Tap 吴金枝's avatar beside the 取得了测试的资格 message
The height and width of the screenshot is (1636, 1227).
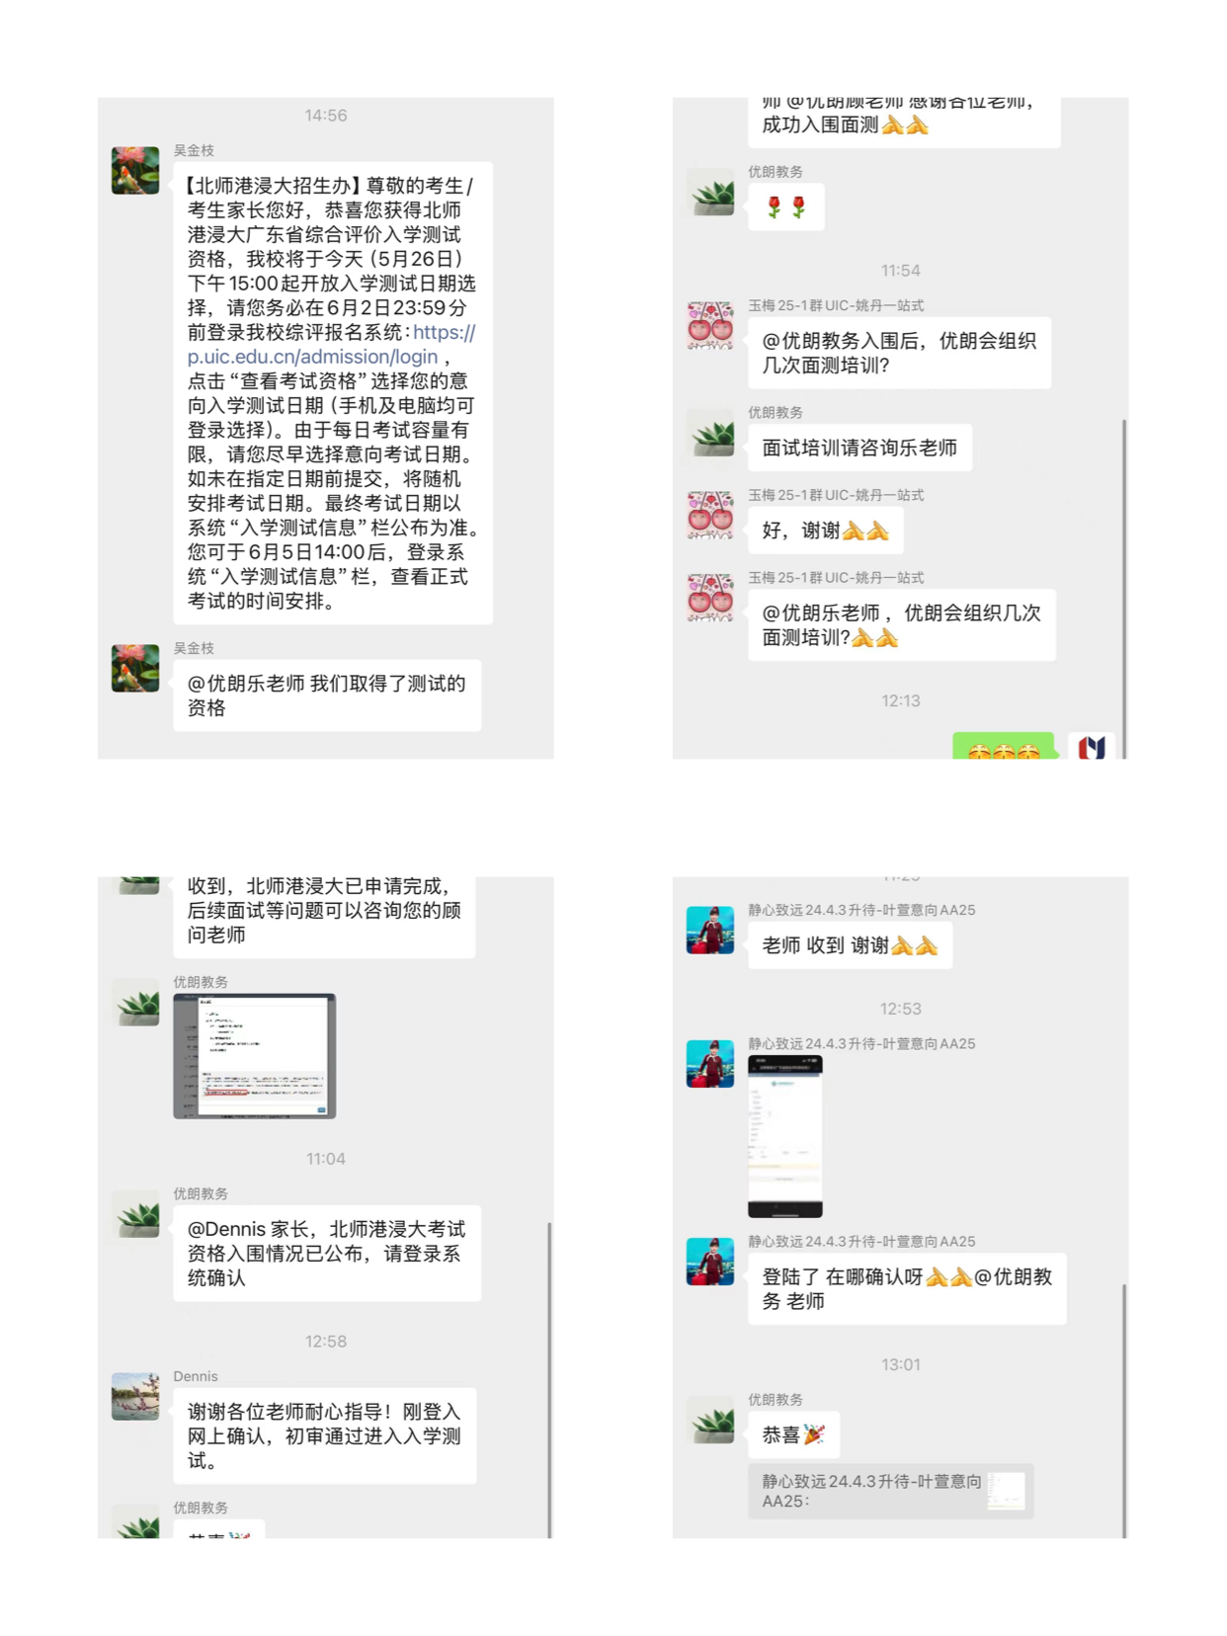pyautogui.click(x=135, y=668)
